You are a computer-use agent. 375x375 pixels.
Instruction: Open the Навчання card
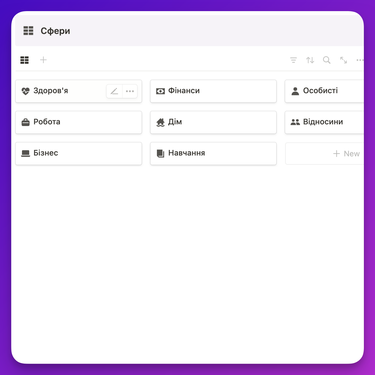[213, 154]
